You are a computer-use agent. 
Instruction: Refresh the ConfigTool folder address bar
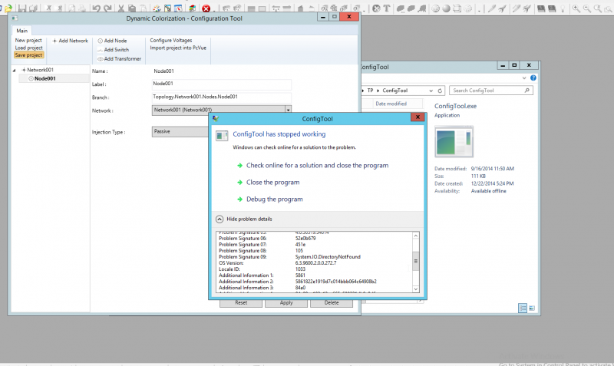(x=440, y=91)
